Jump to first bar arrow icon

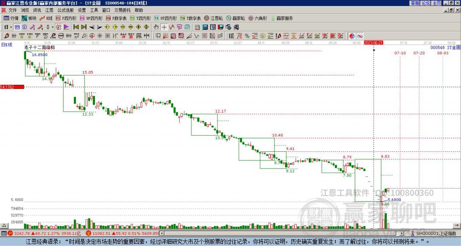click(76, 27)
